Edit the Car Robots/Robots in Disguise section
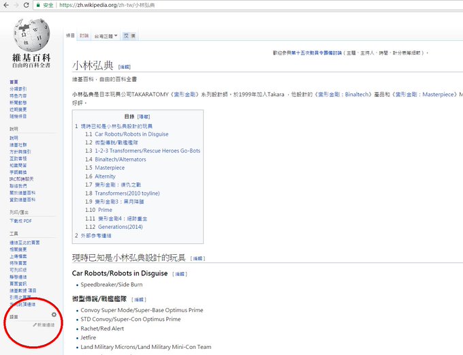The image size is (463, 355). point(180,274)
